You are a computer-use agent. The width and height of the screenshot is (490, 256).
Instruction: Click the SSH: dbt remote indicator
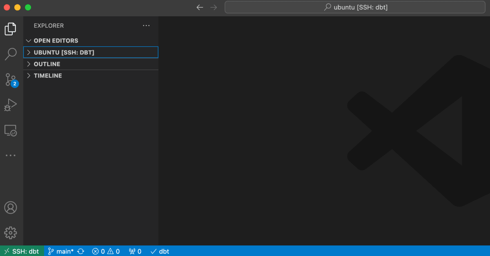(21, 251)
